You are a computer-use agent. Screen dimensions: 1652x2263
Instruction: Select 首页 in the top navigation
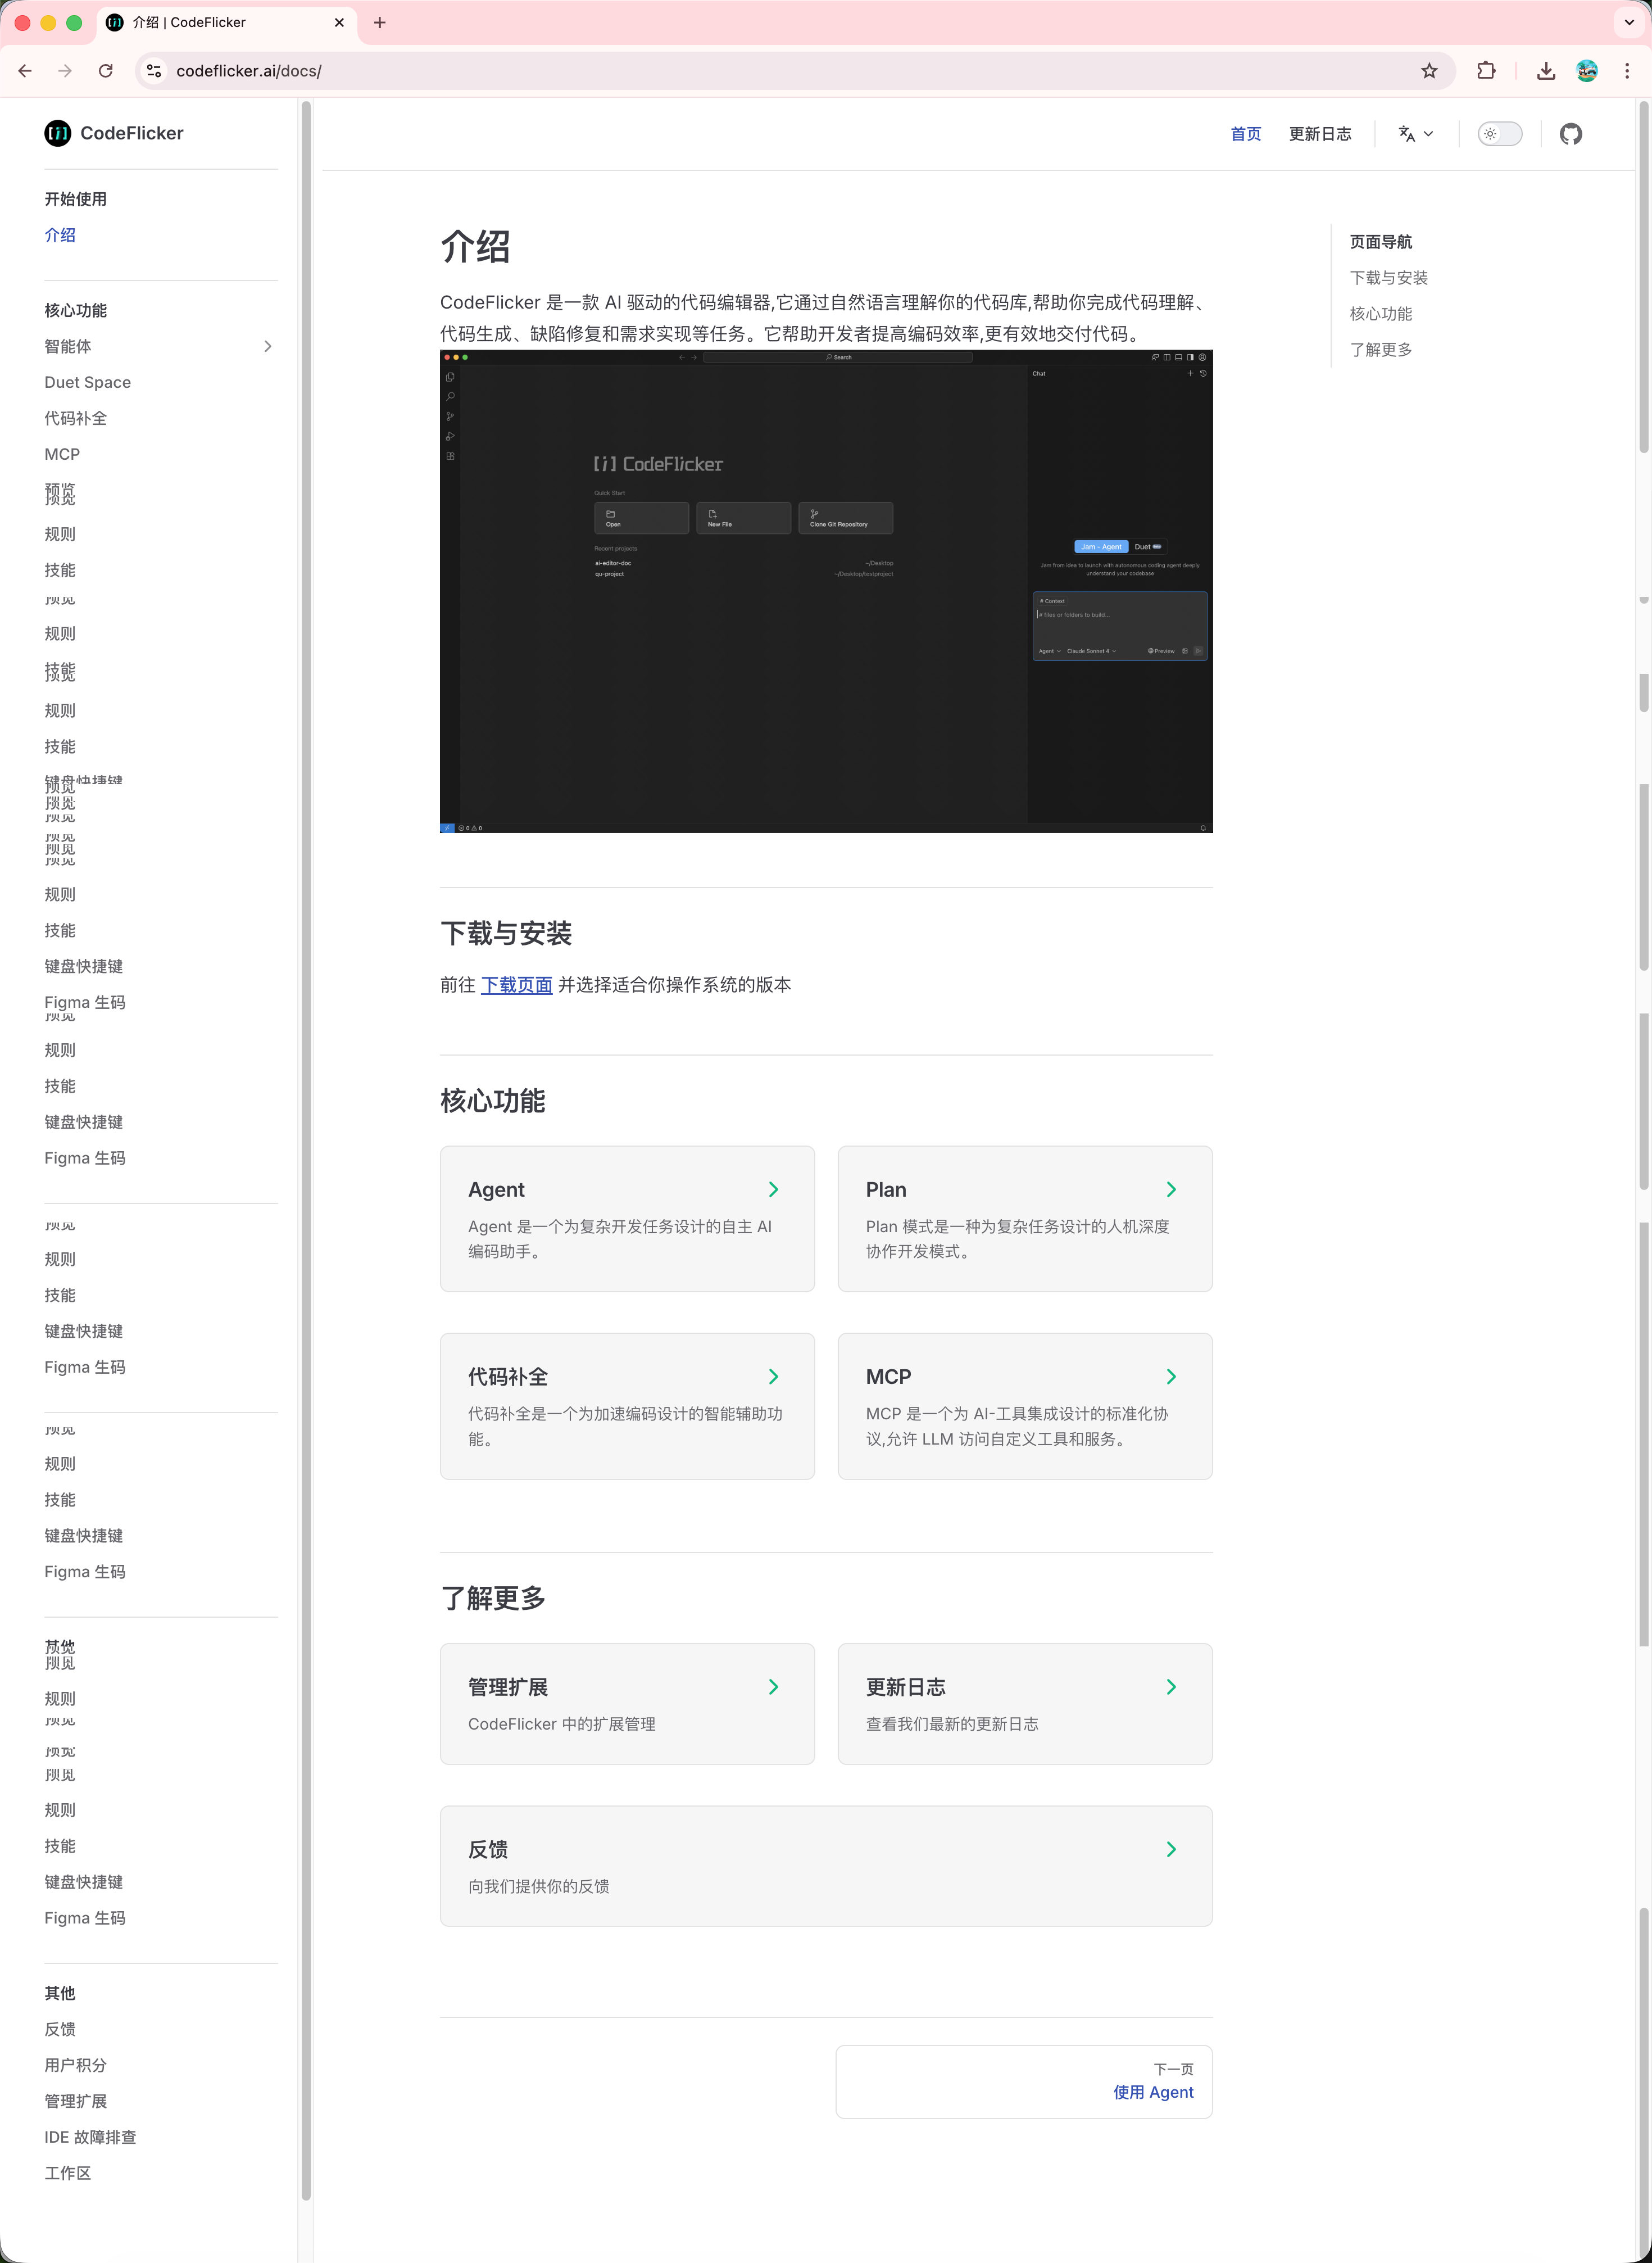pos(1245,134)
